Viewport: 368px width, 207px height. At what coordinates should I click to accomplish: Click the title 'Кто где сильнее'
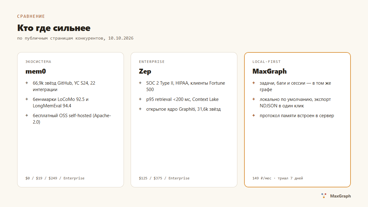(54, 28)
